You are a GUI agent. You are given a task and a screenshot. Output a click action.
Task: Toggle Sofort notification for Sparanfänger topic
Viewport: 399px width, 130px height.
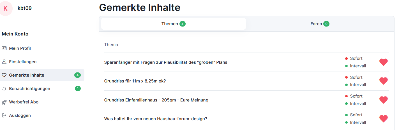click(x=356, y=58)
